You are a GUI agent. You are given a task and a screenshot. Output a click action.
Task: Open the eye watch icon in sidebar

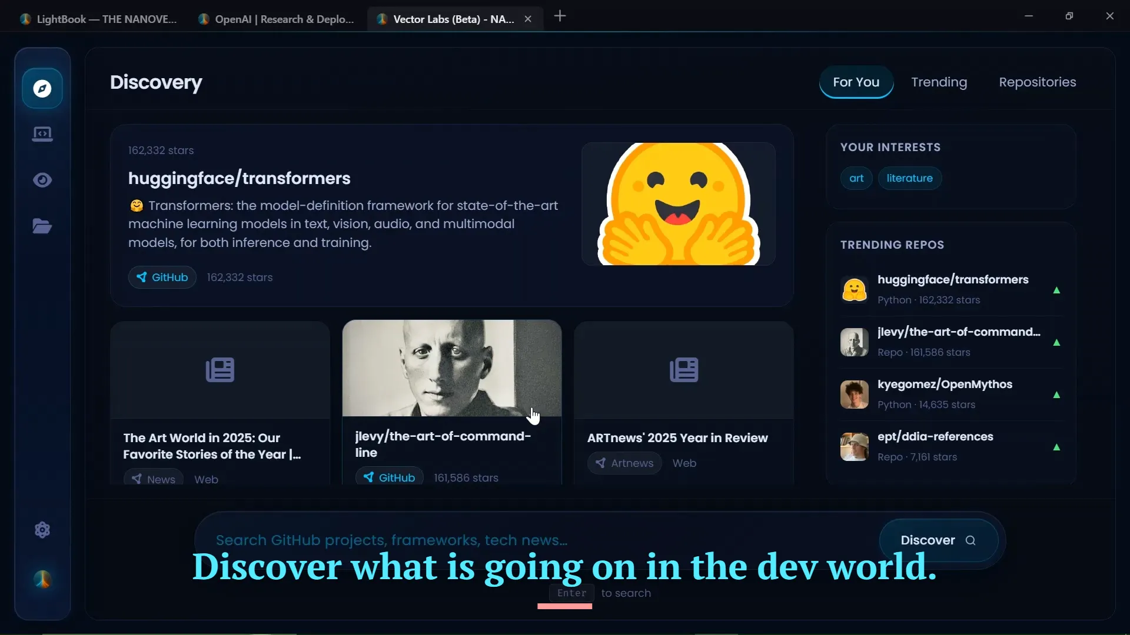pyautogui.click(x=42, y=180)
